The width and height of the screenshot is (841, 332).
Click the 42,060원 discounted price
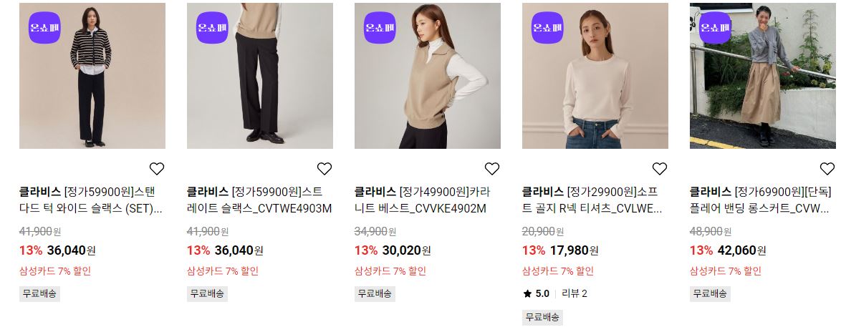pos(741,250)
